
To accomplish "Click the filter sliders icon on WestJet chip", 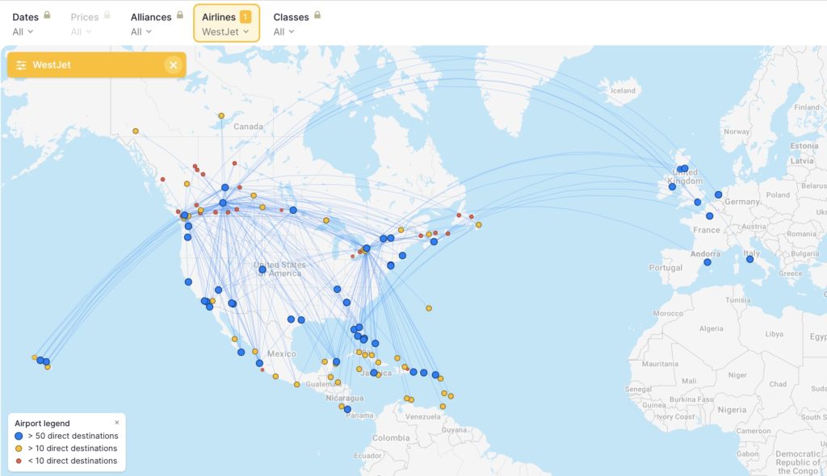I will [x=21, y=65].
